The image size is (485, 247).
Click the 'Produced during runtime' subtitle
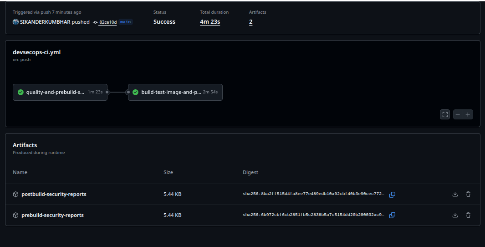coord(39,153)
